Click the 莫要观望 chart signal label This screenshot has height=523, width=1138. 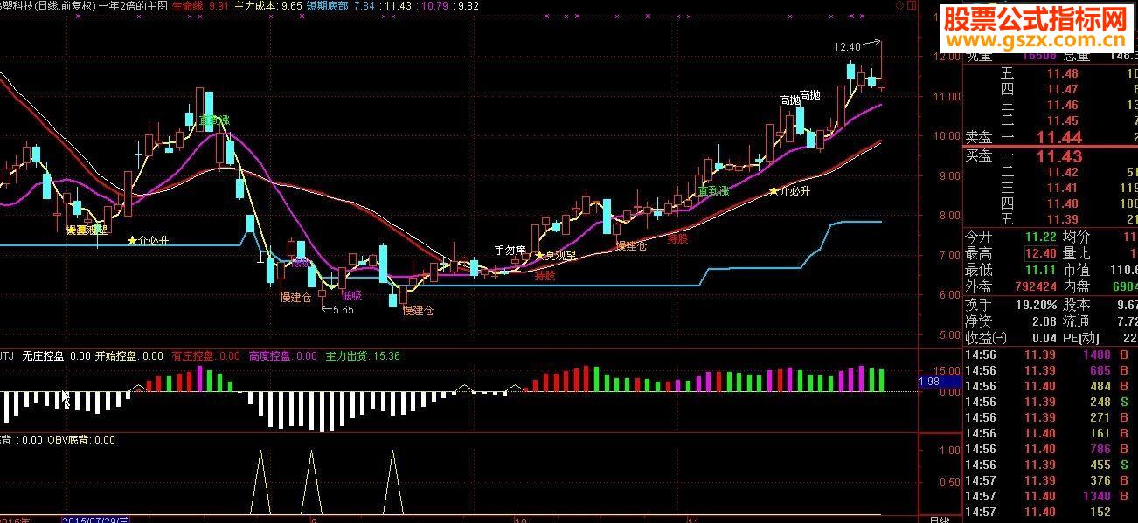(x=87, y=231)
